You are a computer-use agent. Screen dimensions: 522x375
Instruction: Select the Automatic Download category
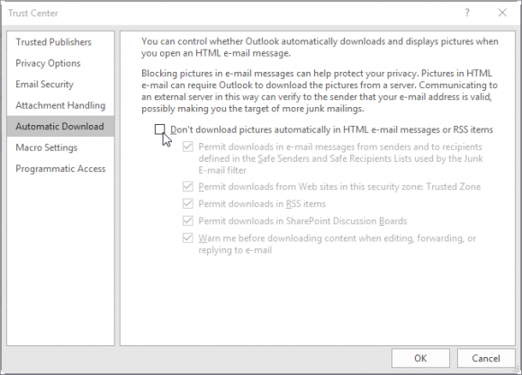60,127
